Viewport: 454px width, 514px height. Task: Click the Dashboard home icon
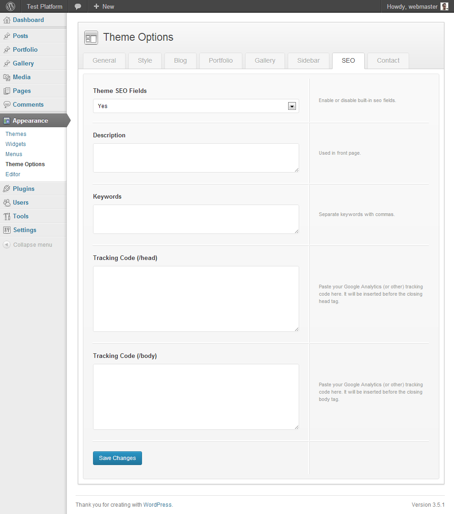6,20
